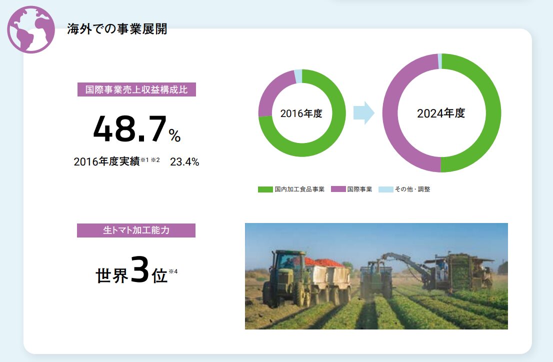Click the 国際事業 legend text
553x362 pixels.
coord(359,189)
